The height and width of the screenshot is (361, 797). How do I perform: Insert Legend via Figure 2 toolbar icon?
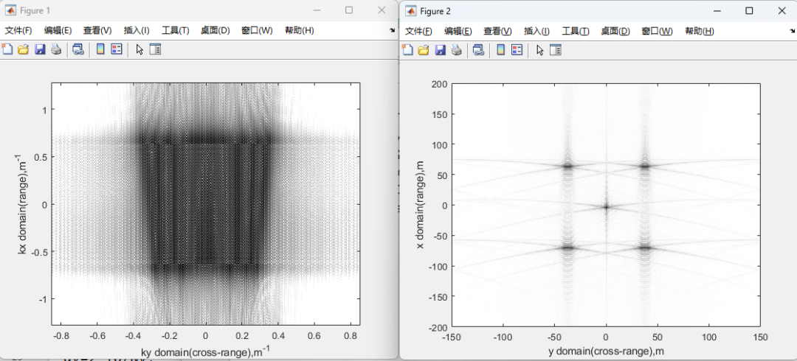[517, 49]
